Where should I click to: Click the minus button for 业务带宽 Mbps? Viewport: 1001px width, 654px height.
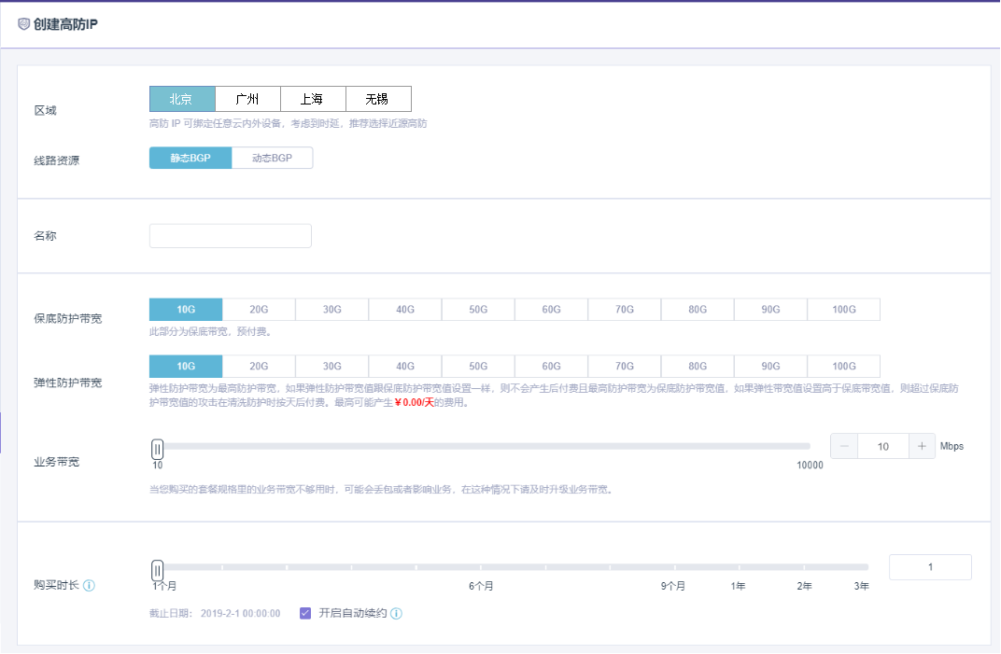[x=844, y=447]
